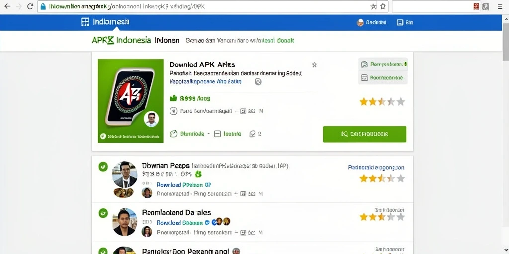Image resolution: width=509 pixels, height=254 pixels.
Task: Click the APK Indonesia green logo text
Action: click(121, 41)
